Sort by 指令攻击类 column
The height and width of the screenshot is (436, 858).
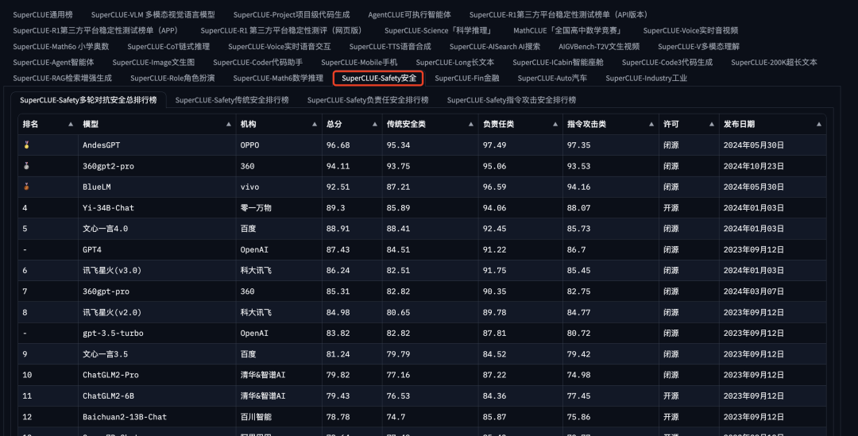coord(651,124)
